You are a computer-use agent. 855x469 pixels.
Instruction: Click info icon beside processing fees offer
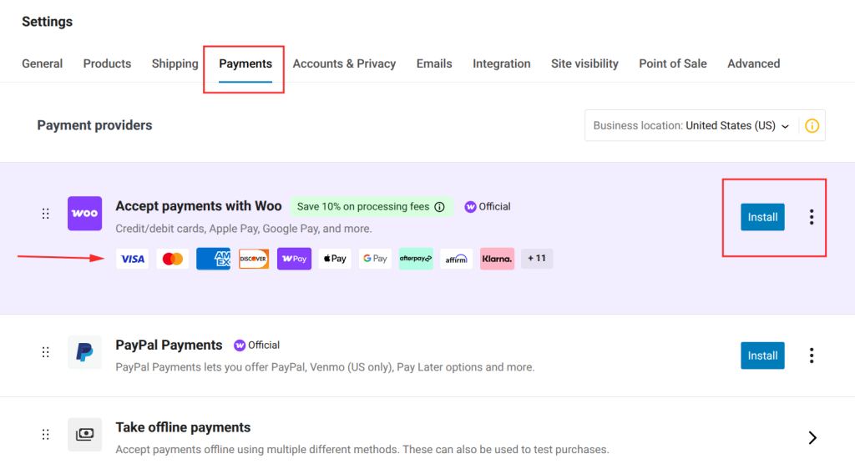pyautogui.click(x=439, y=207)
